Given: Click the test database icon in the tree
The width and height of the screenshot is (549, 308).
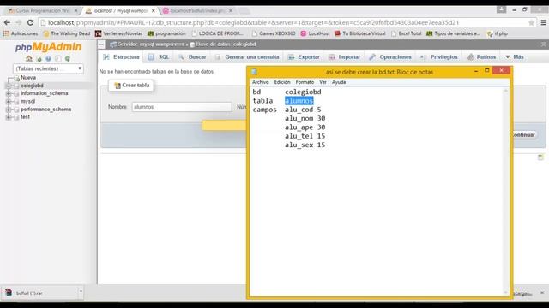Looking at the screenshot, I should pos(16,117).
